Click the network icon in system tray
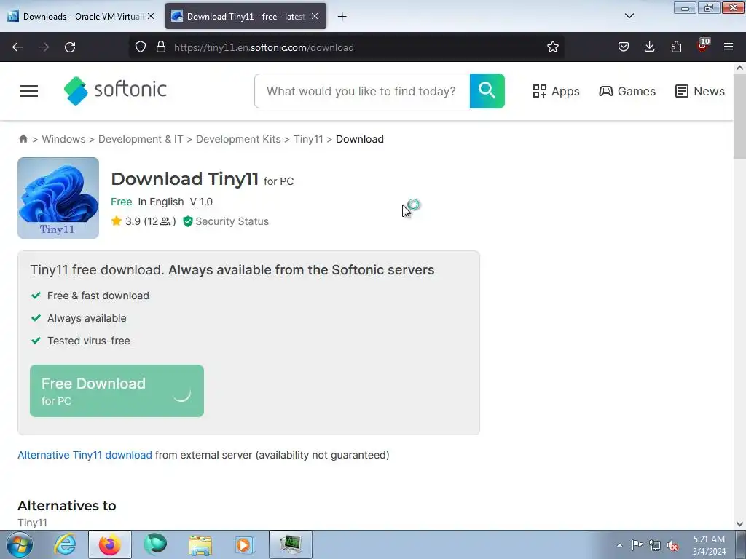The image size is (746, 559). point(655,545)
